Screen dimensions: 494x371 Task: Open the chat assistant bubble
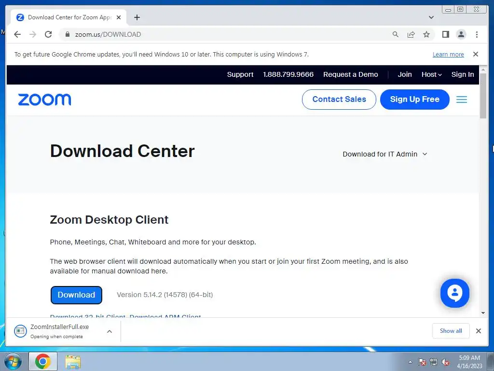point(454,293)
